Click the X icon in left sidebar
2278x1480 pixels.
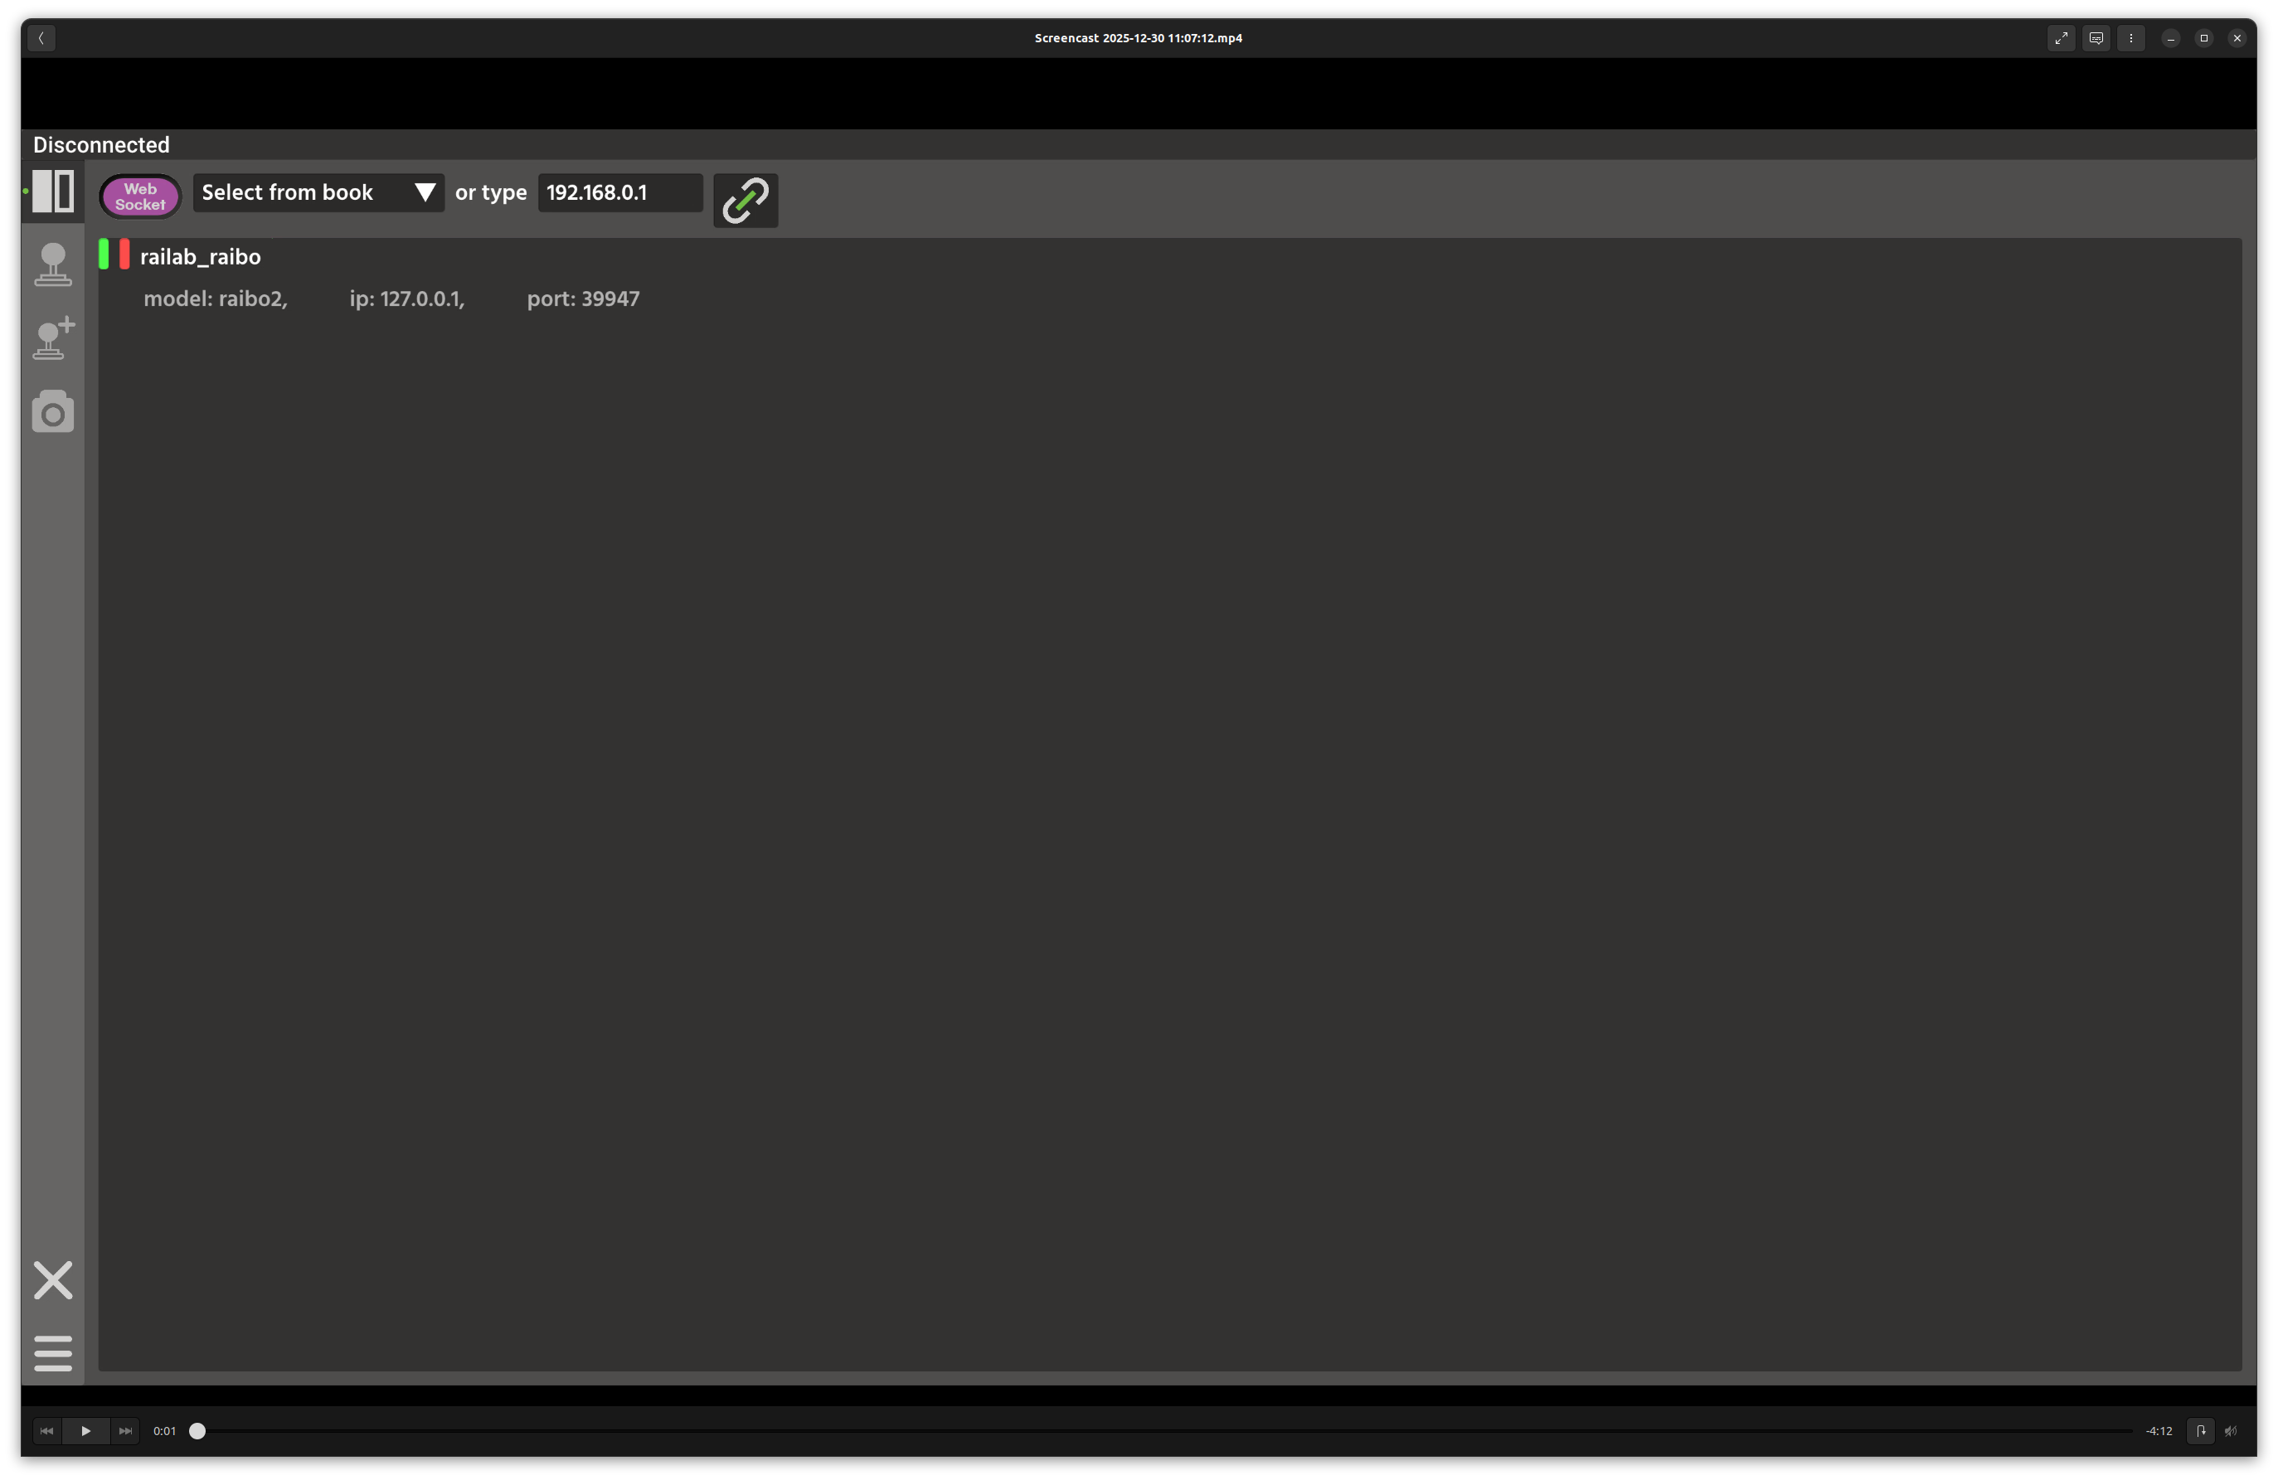click(x=52, y=1280)
